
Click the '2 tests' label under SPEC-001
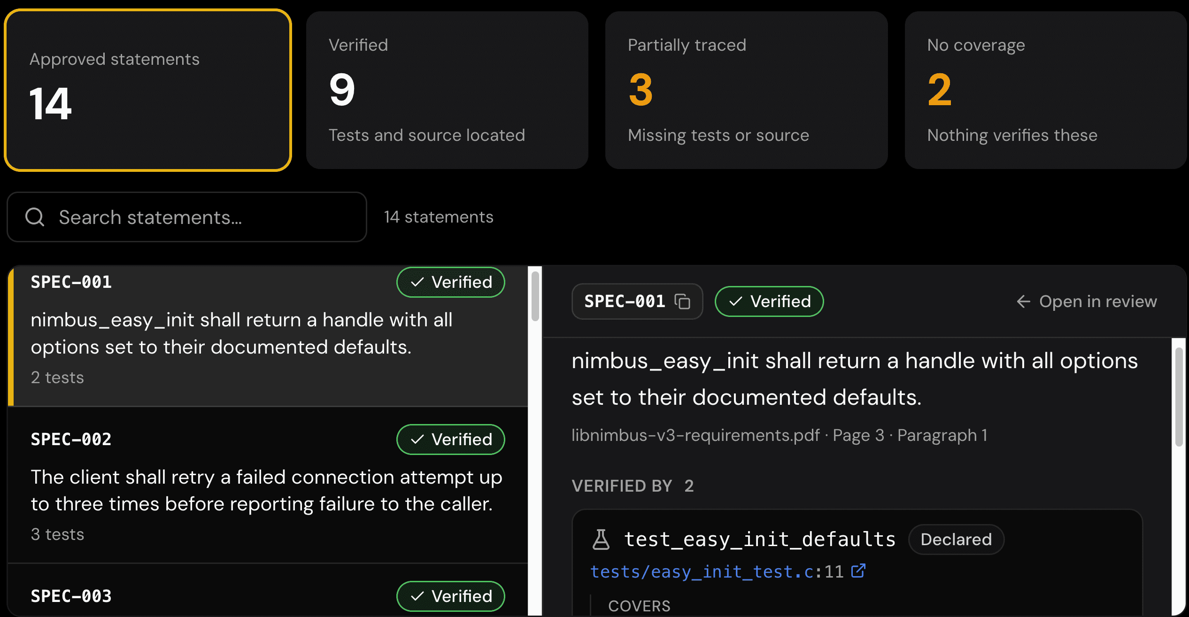pyautogui.click(x=57, y=378)
